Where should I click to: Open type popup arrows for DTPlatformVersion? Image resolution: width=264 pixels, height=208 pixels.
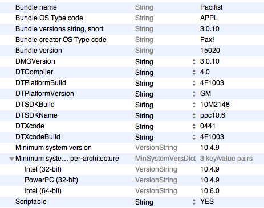(x=194, y=94)
